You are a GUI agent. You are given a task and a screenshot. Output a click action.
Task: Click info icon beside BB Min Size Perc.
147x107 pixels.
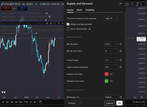point(121,51)
